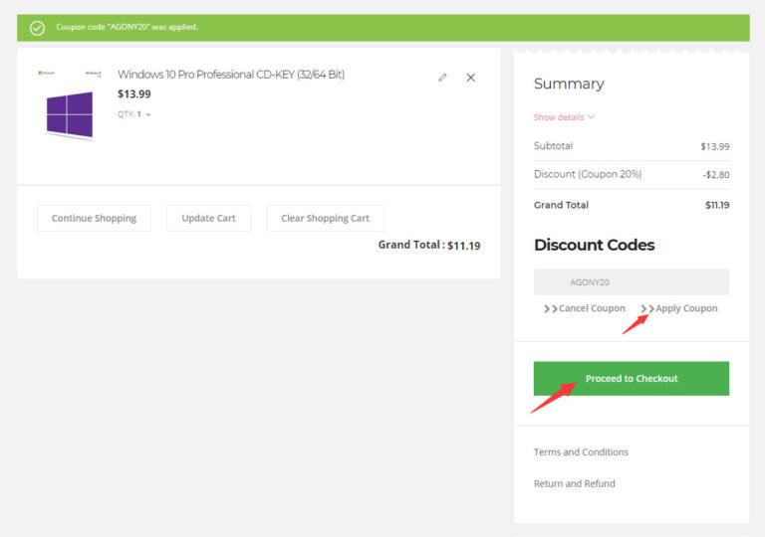The image size is (765, 537).
Task: Click Apply Coupon link
Action: pos(679,308)
